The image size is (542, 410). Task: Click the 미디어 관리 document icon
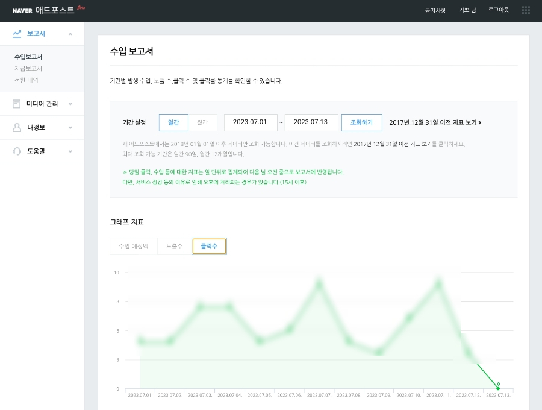point(17,104)
